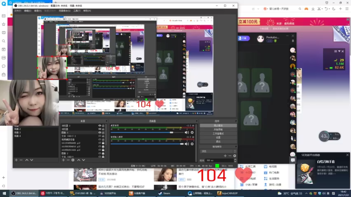The height and width of the screenshot is (197, 351).
Task: Click the start recording button in OBS controls
Action: click(x=218, y=130)
